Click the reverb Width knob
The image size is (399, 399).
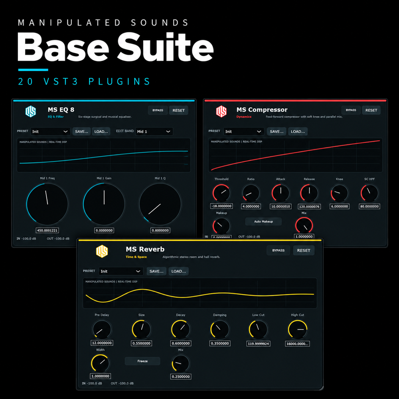coord(100,363)
